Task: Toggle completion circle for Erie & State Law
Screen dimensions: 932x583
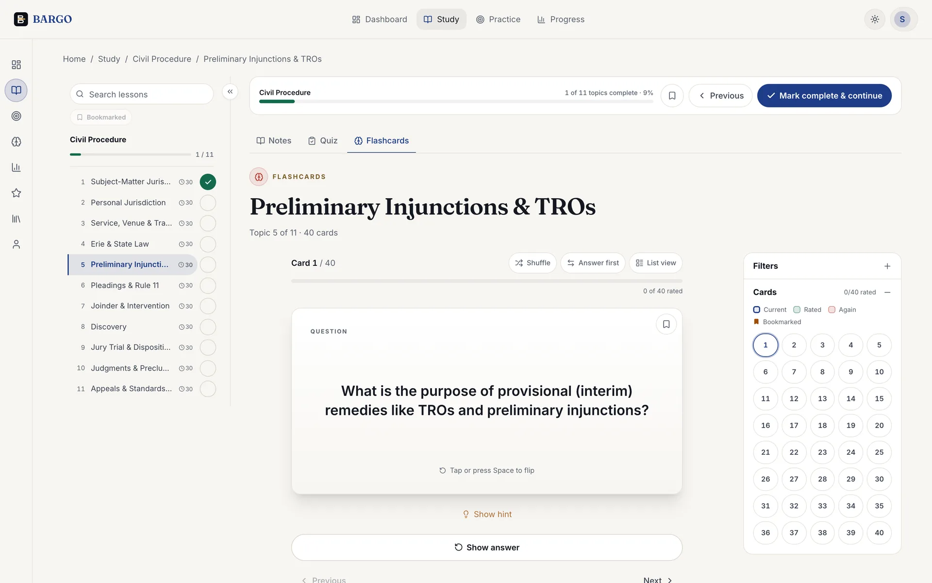Action: tap(208, 244)
